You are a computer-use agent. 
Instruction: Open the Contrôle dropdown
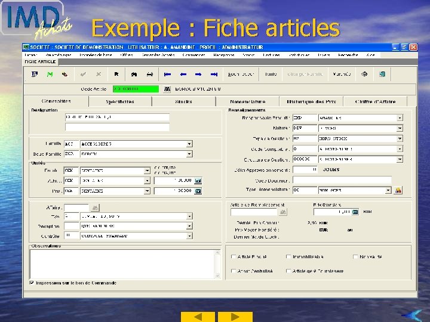(x=189, y=236)
